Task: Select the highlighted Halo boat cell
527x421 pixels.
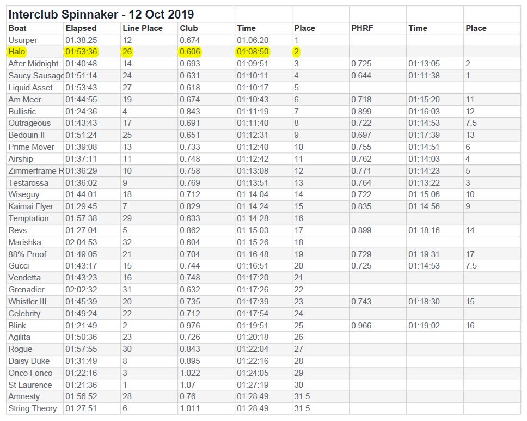Action: click(35, 52)
